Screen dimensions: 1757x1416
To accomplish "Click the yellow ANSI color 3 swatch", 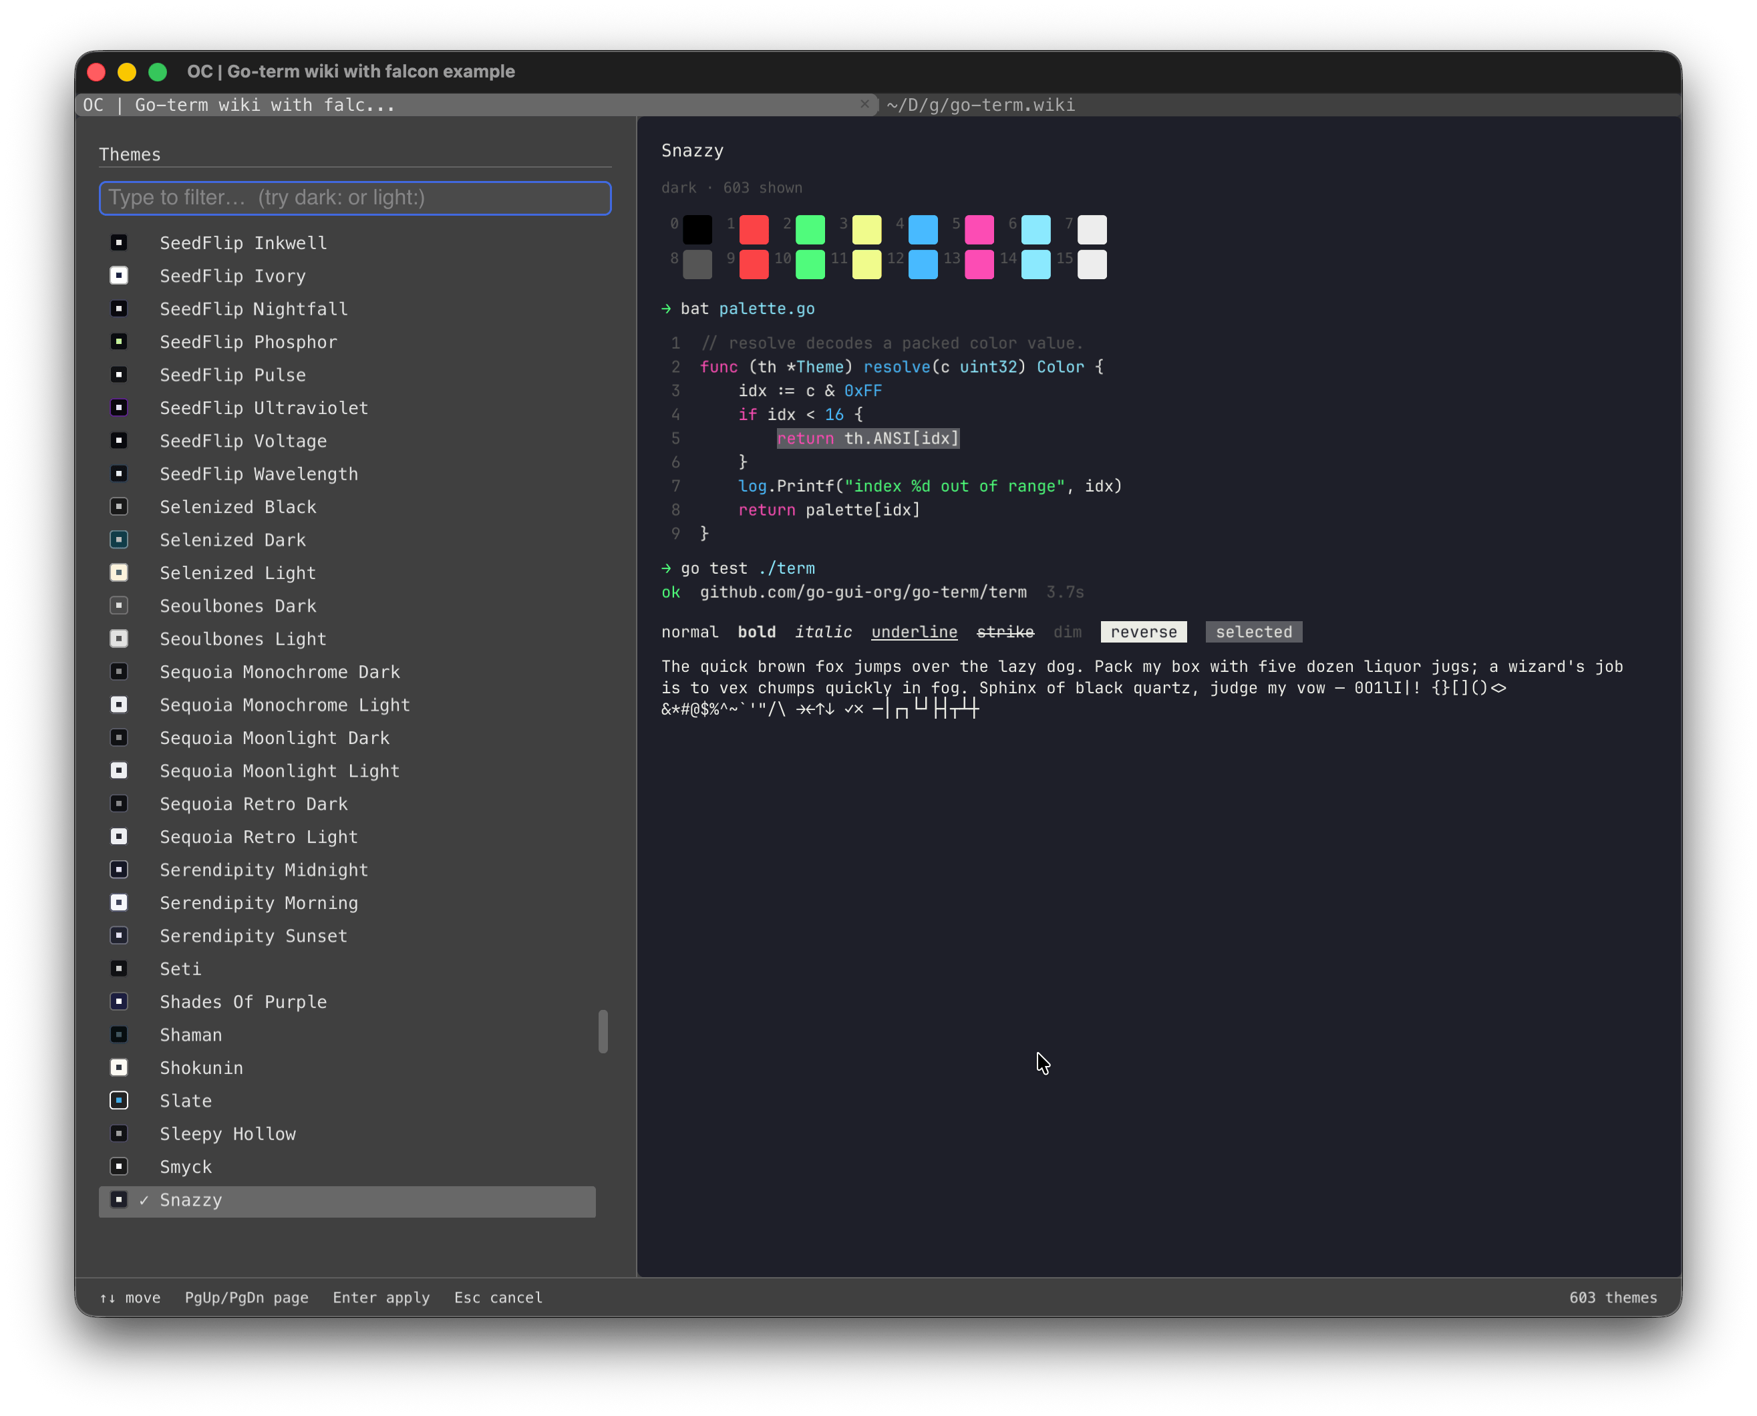I will 866,230.
